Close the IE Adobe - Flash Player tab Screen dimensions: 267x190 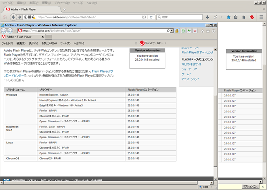click(43, 37)
